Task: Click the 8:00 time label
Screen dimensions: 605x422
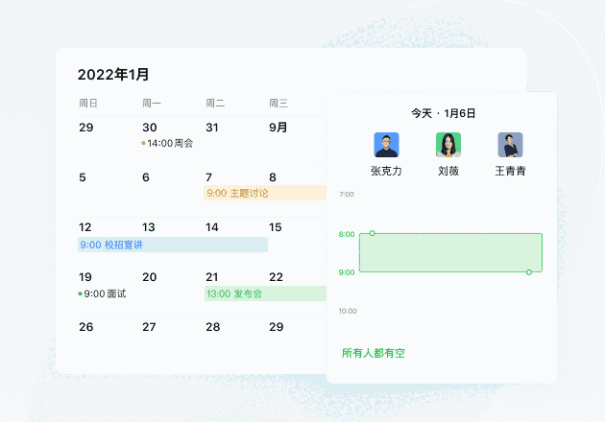Action: coord(347,234)
